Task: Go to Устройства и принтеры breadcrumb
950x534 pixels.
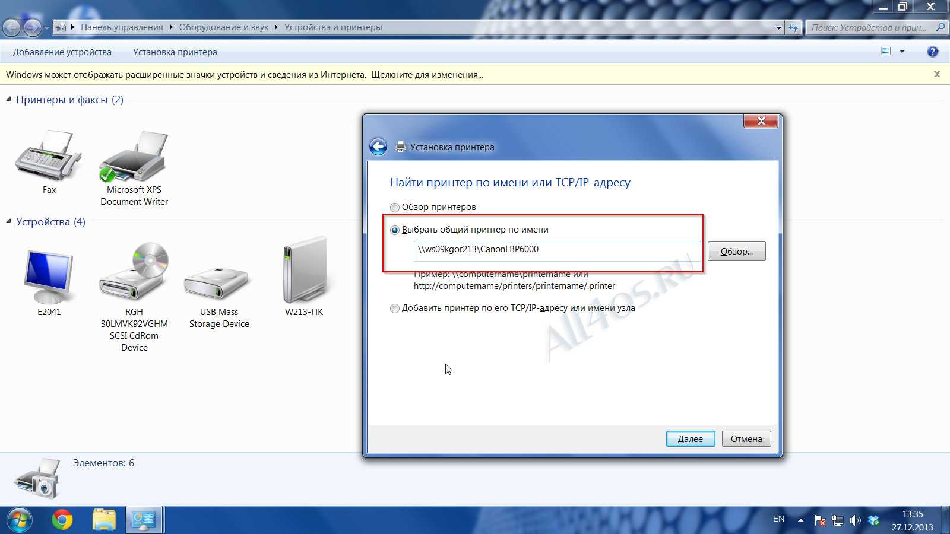Action: [333, 27]
